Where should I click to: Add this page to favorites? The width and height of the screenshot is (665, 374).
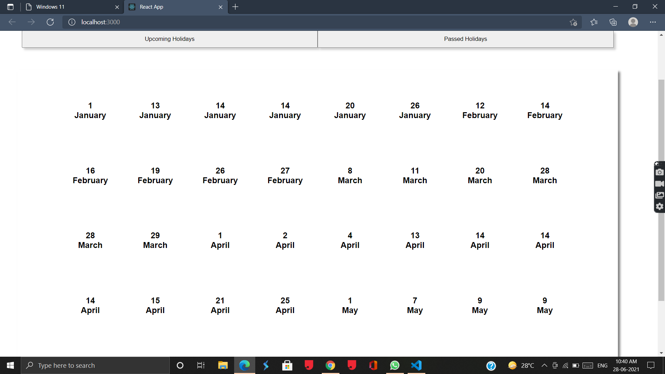tap(573, 22)
